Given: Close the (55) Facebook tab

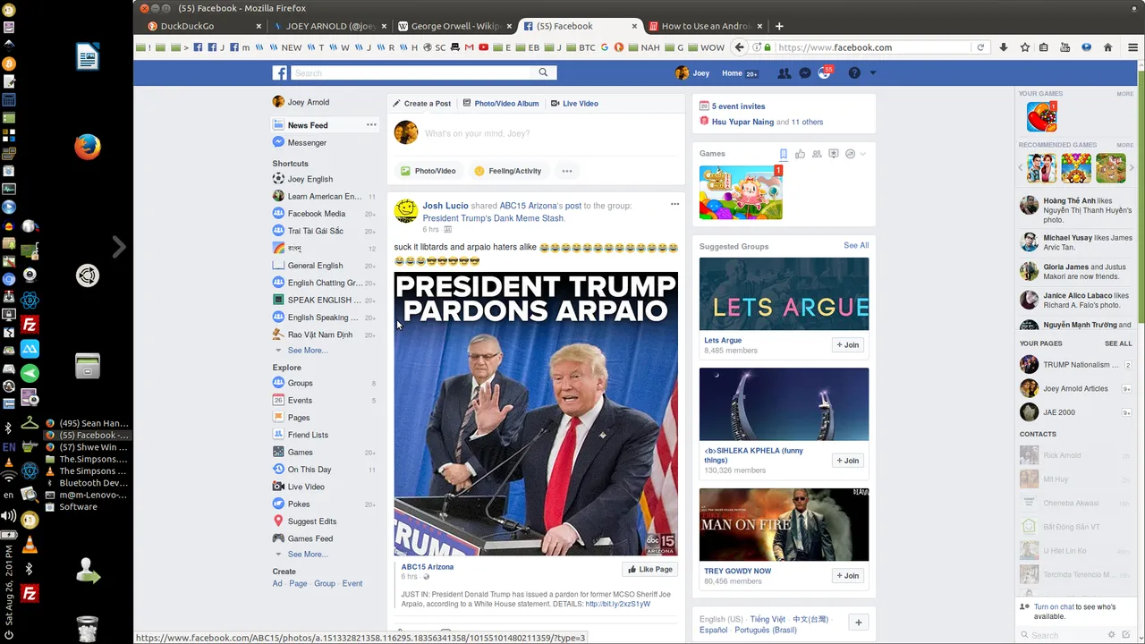Looking at the screenshot, I should pos(635,26).
